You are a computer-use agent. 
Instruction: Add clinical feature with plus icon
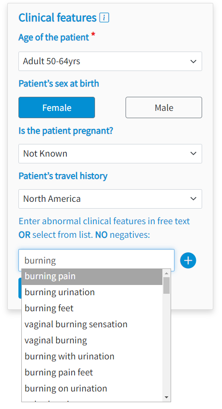pyautogui.click(x=188, y=260)
